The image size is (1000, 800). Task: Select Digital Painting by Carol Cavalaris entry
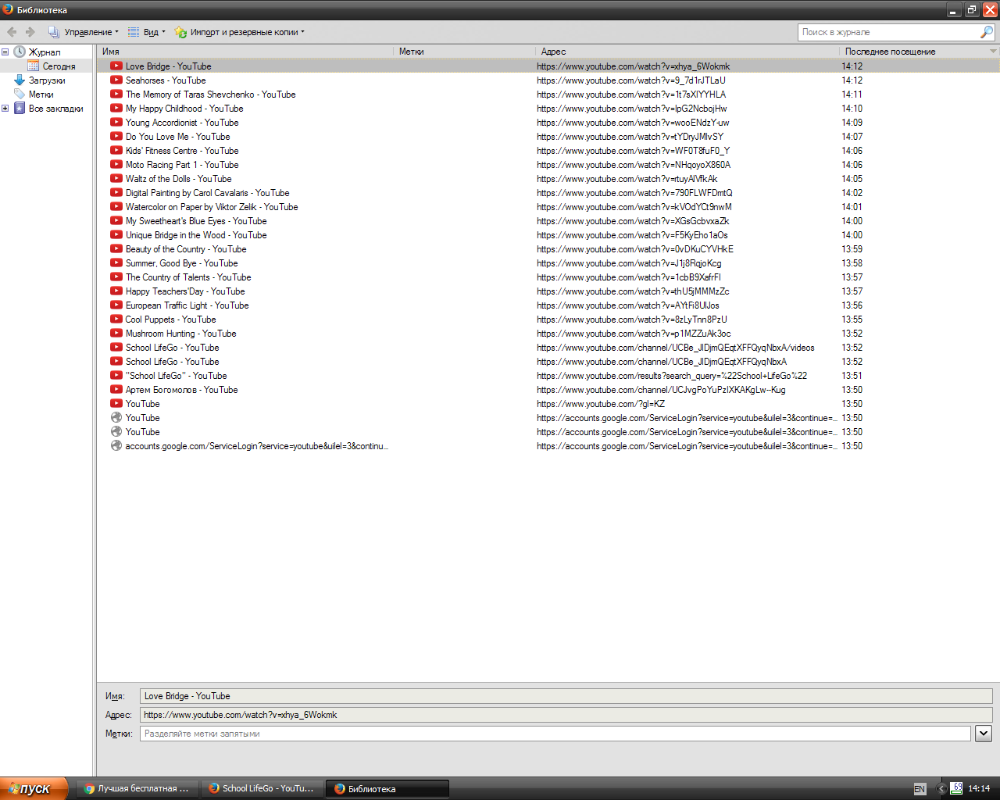coord(208,193)
